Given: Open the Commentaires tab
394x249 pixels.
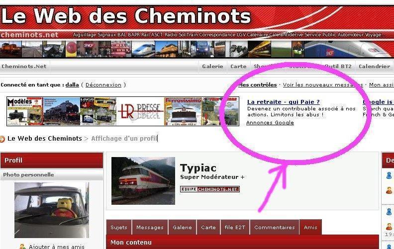Looking at the screenshot, I should point(275,228).
